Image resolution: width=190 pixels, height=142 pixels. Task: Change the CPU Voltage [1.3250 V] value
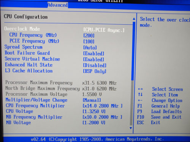click(x=94, y=111)
